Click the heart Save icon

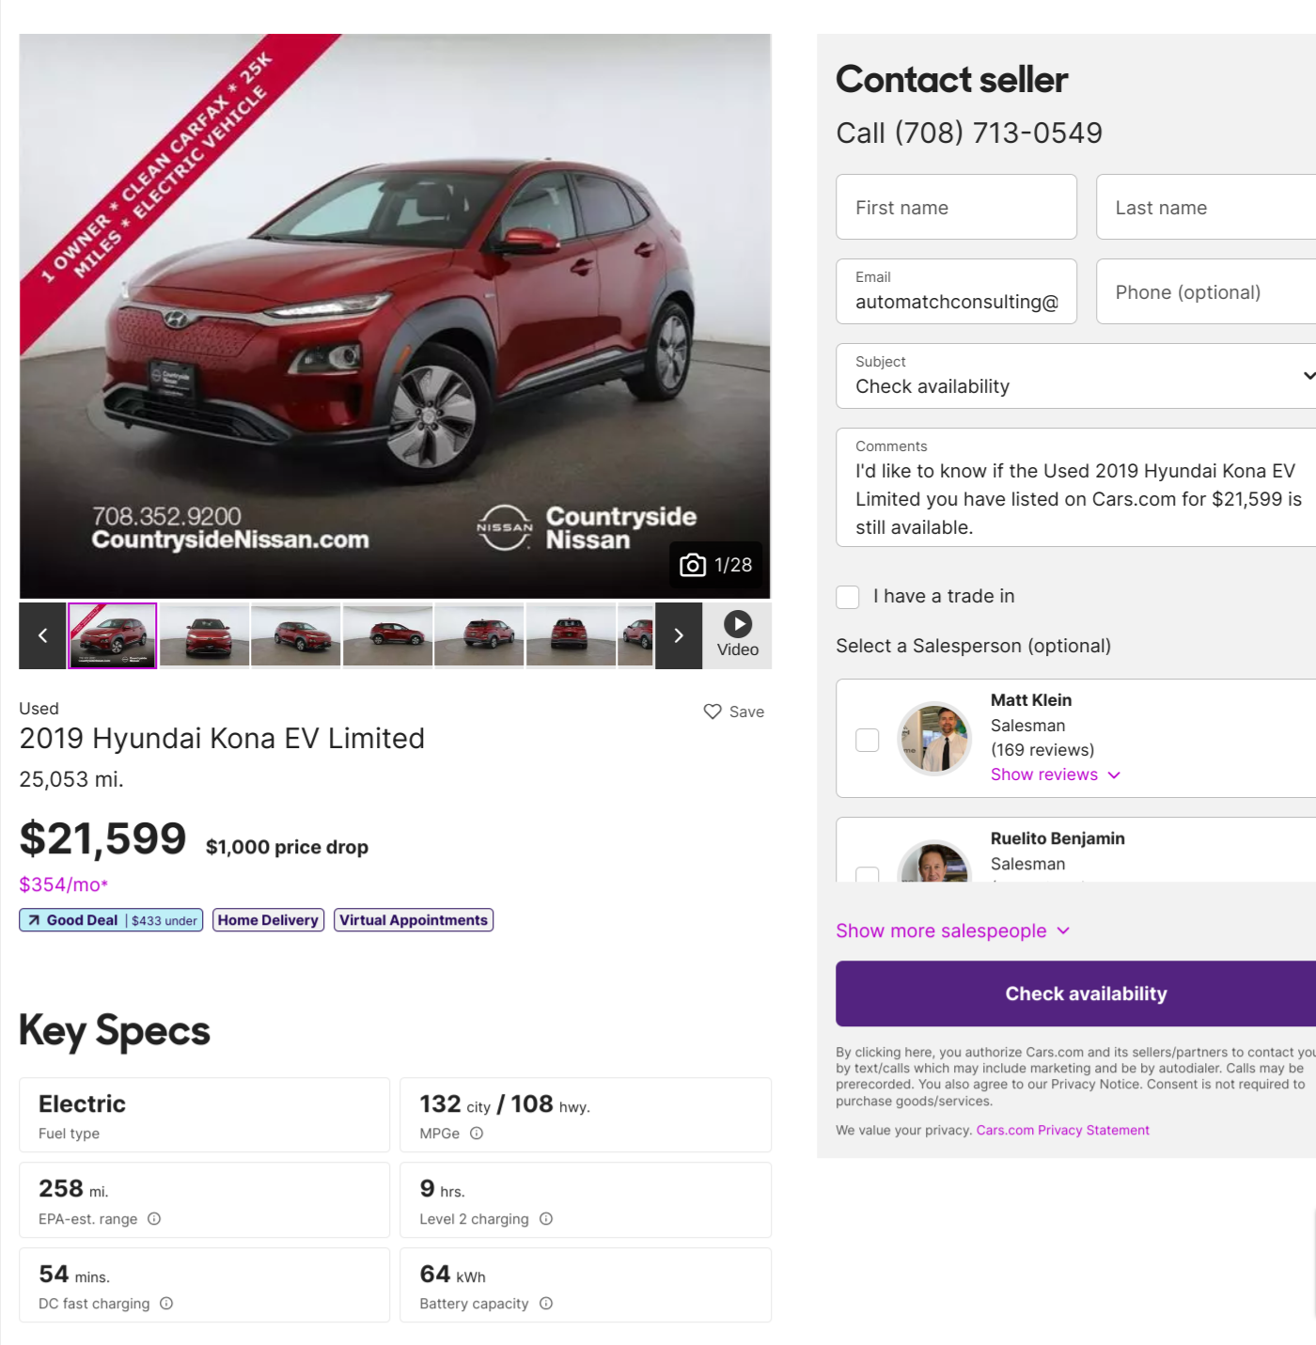(713, 712)
